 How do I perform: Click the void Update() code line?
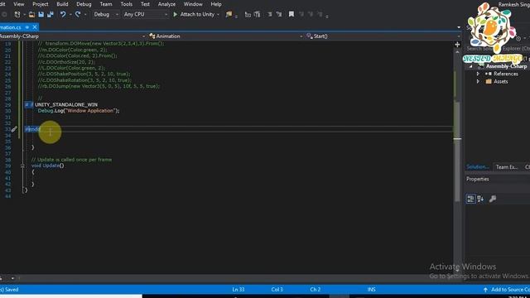(x=48, y=166)
